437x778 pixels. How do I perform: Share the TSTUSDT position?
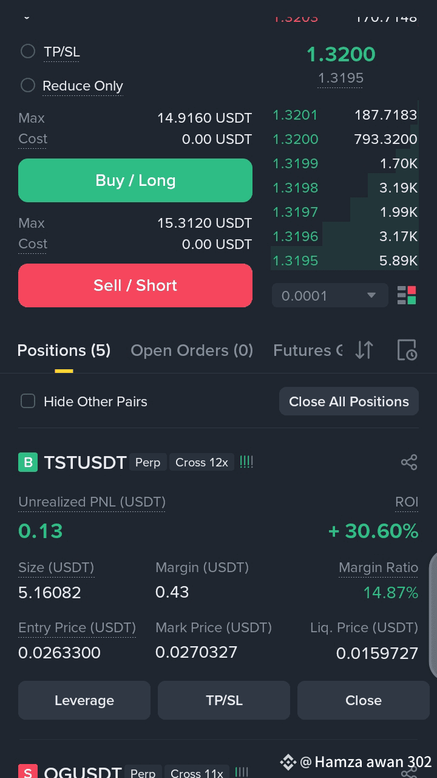pos(409,462)
